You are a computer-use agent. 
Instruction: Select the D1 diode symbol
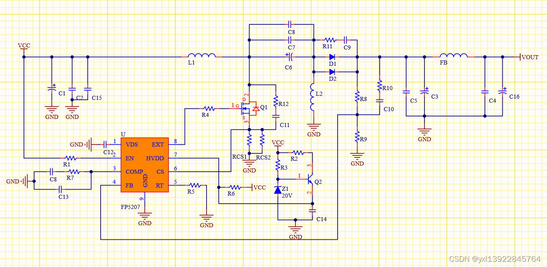(332, 57)
